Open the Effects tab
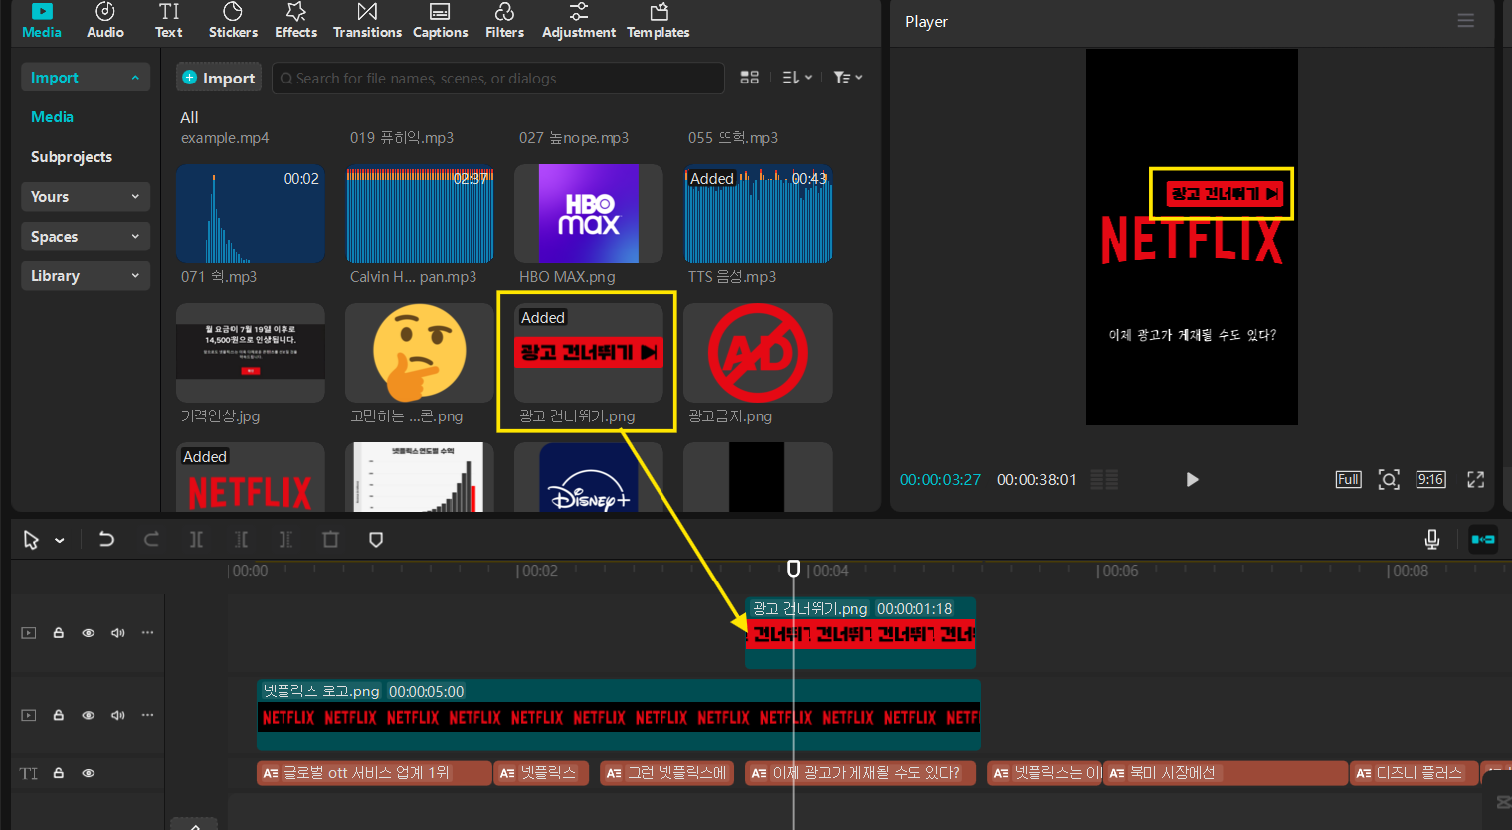 pos(296,21)
